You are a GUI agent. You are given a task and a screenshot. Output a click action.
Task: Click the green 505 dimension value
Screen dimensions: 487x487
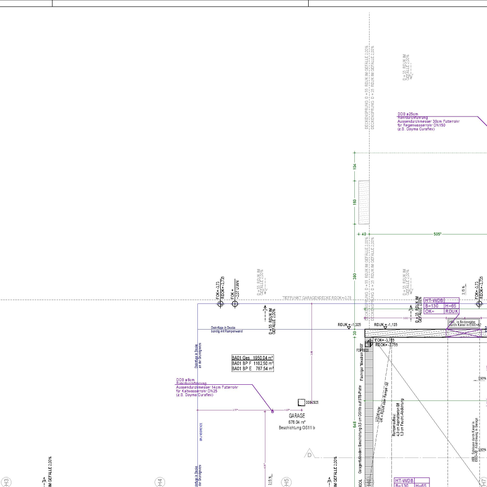tap(437, 234)
